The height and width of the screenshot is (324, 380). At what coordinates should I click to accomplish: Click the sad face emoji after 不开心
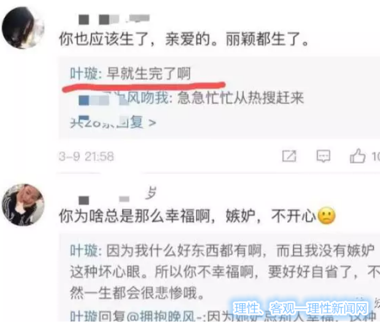pos(327,215)
